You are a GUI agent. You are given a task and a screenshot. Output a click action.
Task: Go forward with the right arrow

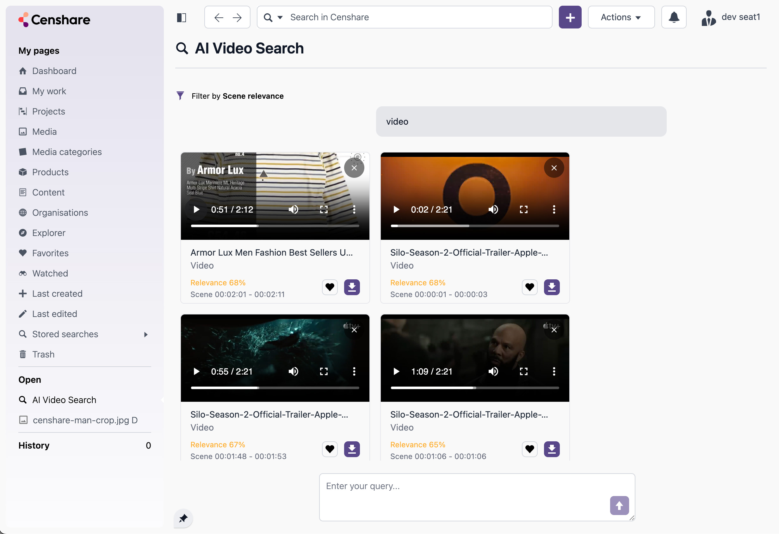[x=237, y=17]
